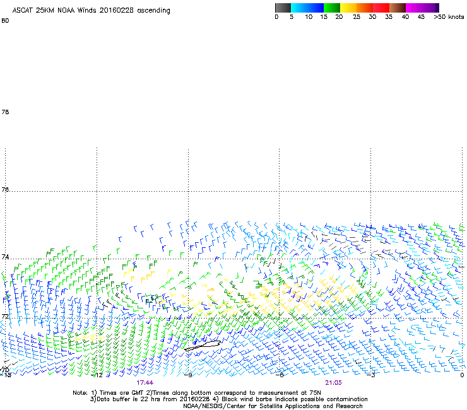Pick the brown 35-40 knots legend segment

(x=398, y=8)
